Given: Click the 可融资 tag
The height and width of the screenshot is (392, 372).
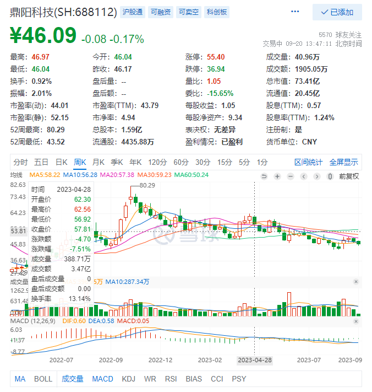Looking at the screenshot, I should [161, 12].
